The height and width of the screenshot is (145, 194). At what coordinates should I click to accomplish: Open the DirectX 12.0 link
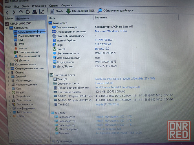pyautogui.click(x=102, y=49)
